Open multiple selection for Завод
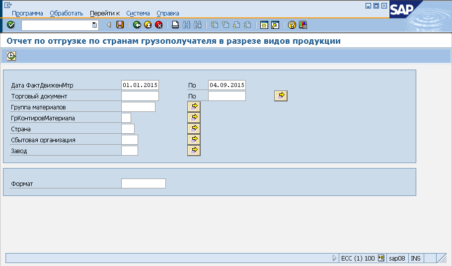452x266 pixels. [x=194, y=151]
